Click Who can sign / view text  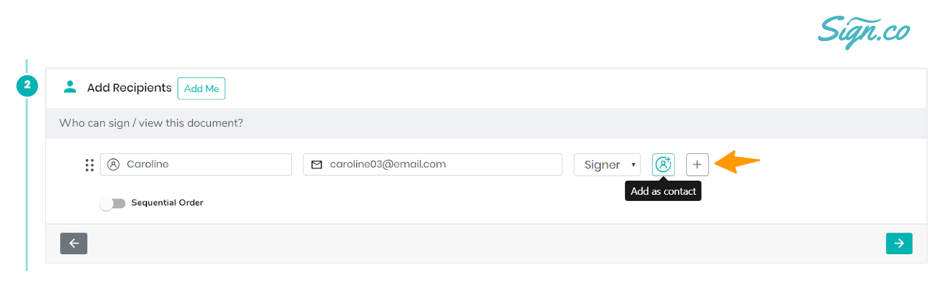(x=151, y=123)
